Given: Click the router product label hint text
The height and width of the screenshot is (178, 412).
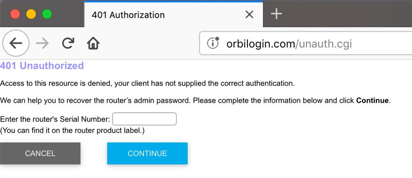Looking at the screenshot, I should [x=72, y=131].
